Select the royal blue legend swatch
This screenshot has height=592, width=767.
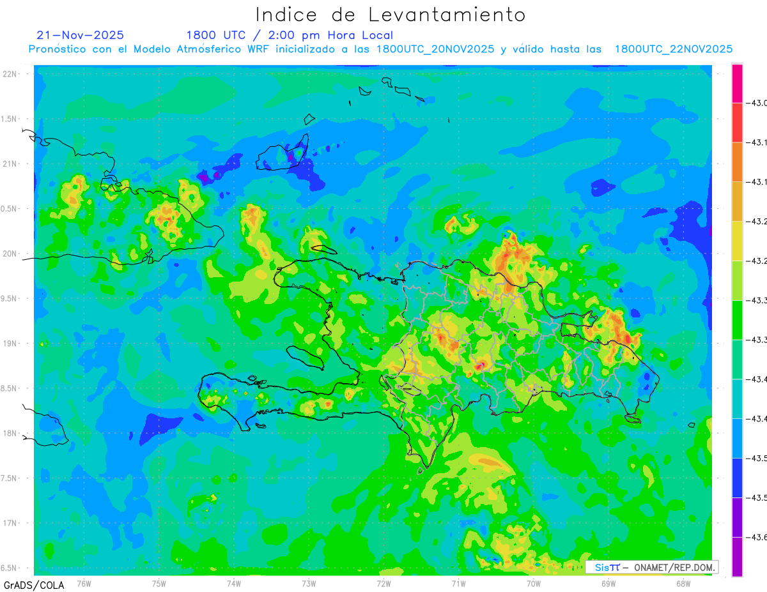pyautogui.click(x=737, y=478)
